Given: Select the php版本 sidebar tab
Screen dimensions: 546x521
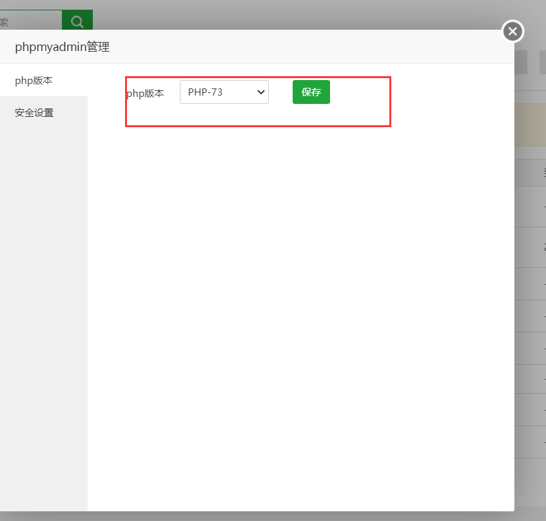Looking at the screenshot, I should pos(44,81).
